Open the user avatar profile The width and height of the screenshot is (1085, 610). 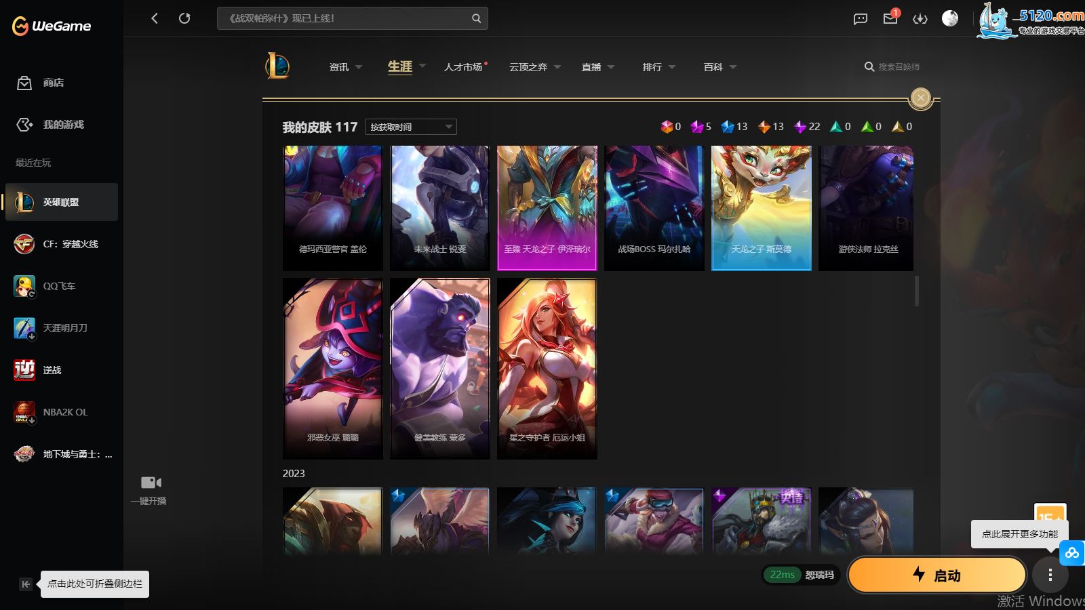point(950,18)
